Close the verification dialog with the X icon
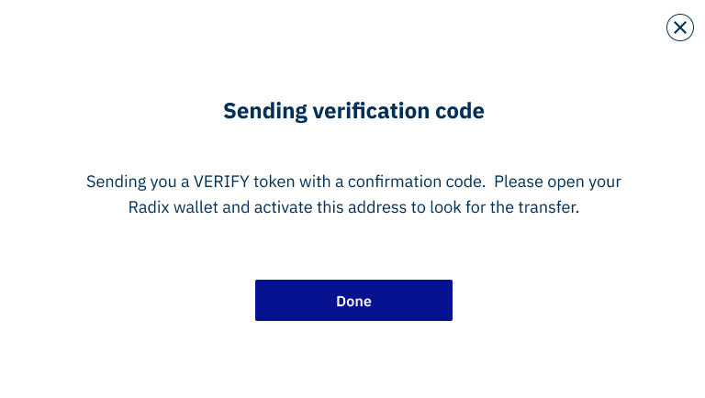Image resolution: width=705 pixels, height=398 pixels. (x=680, y=28)
